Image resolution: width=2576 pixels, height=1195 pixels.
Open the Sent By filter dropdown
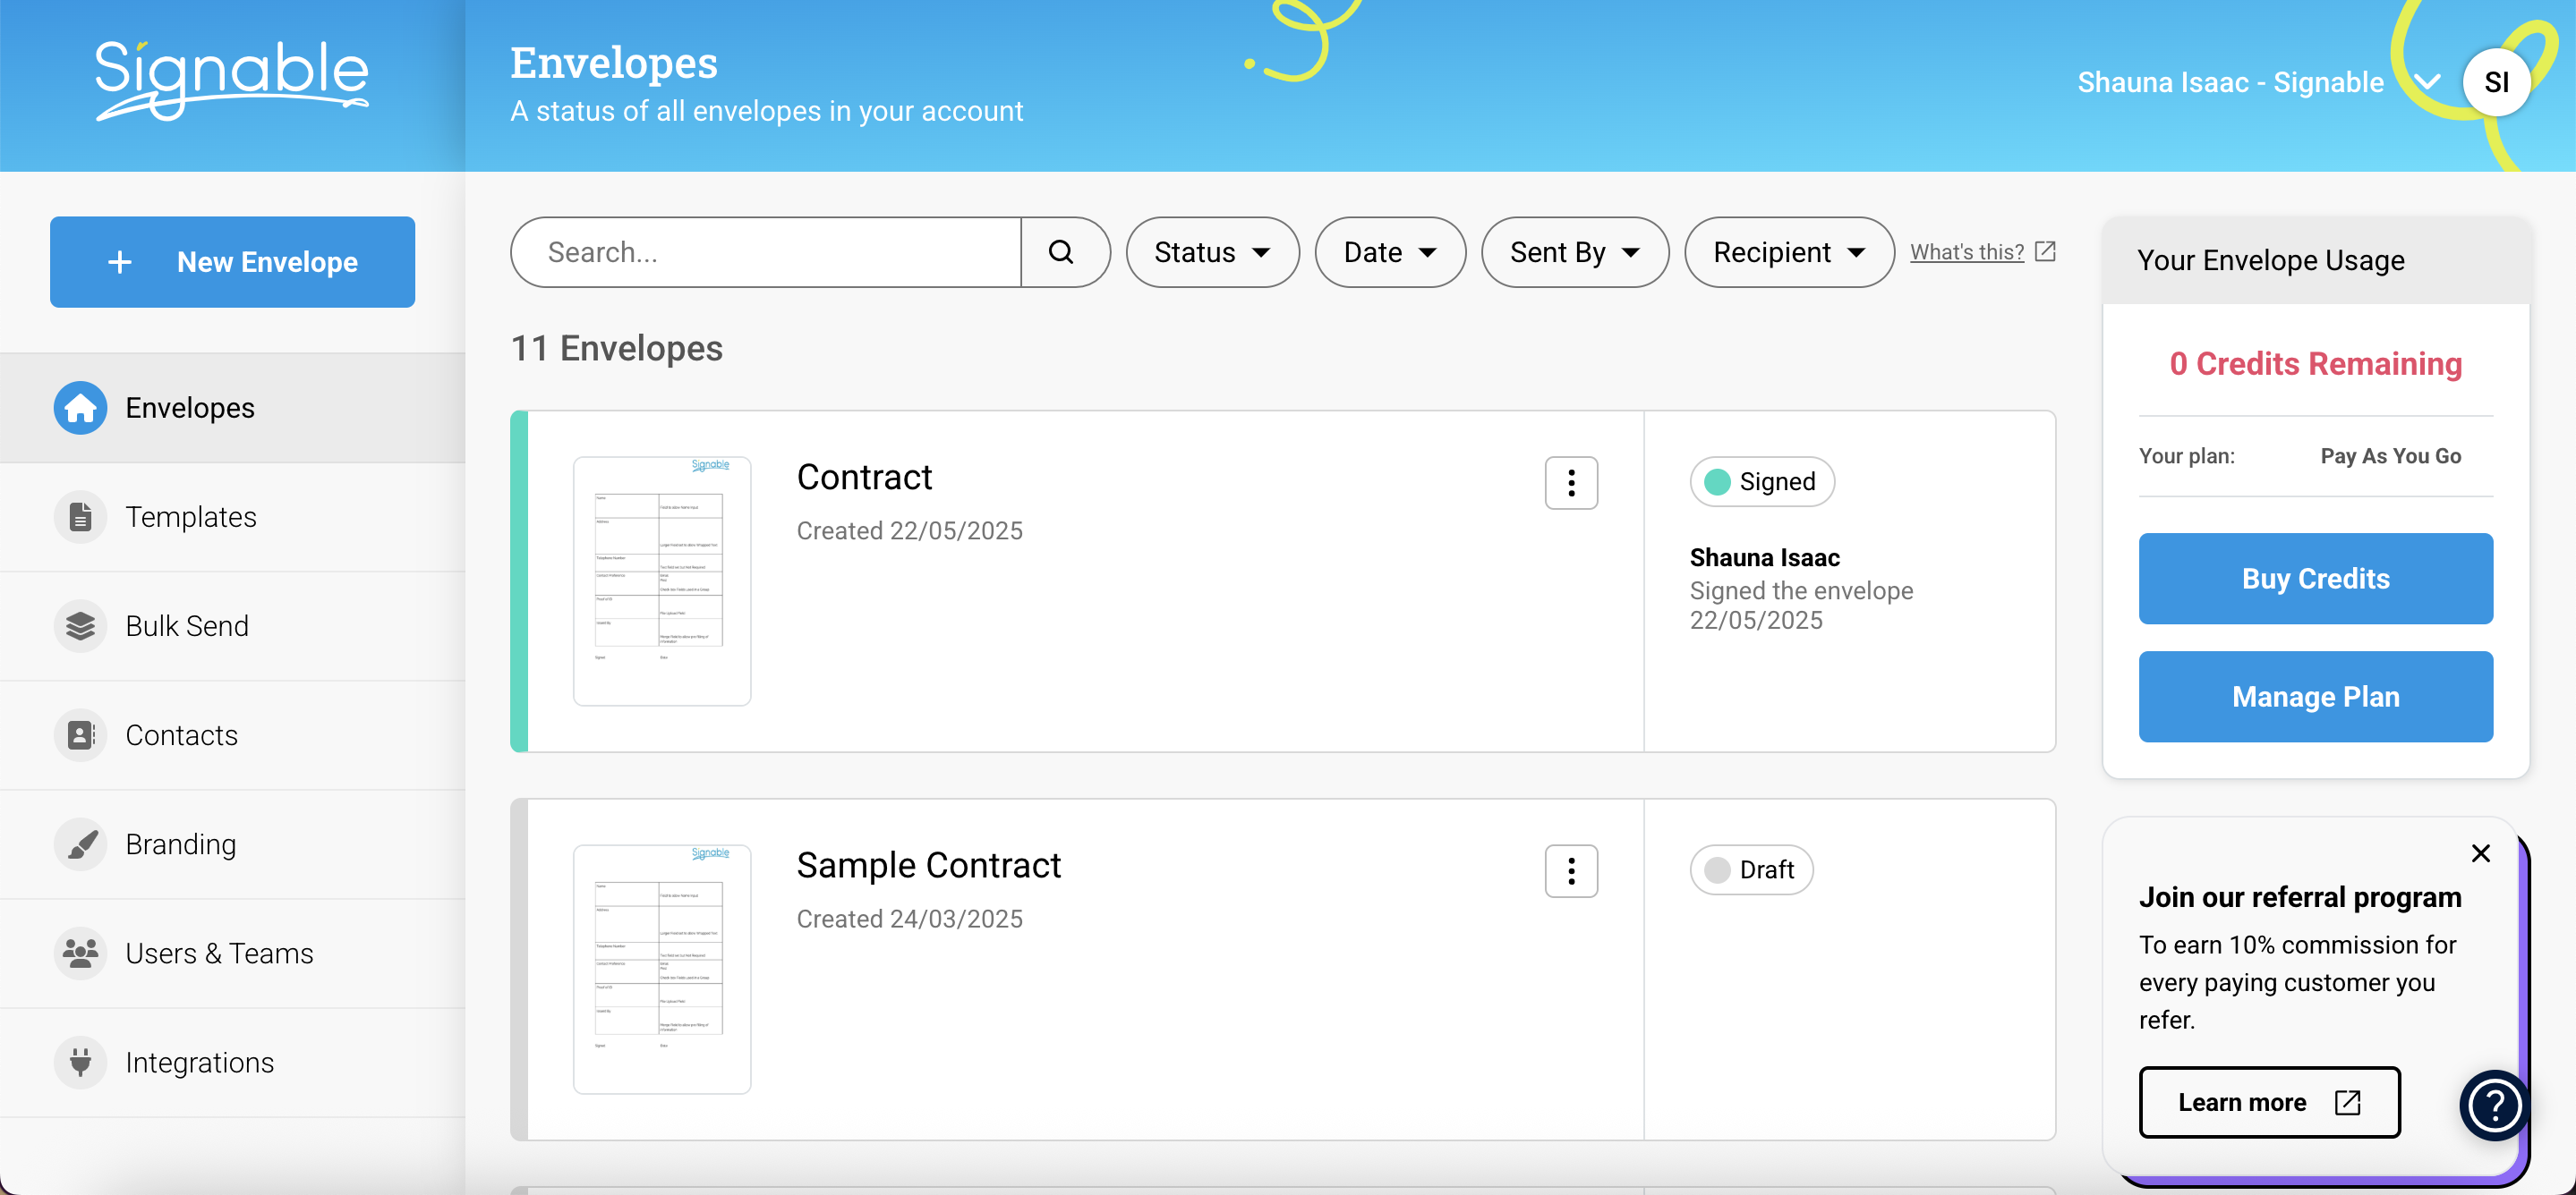(x=1574, y=253)
